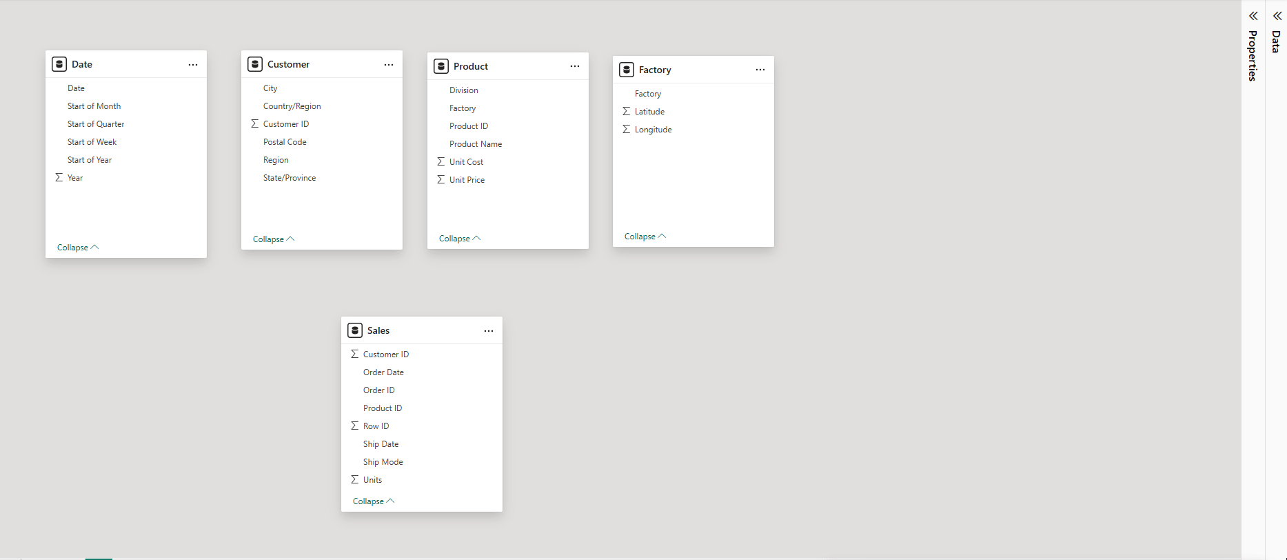Select Unit Price field
This screenshot has height=560, width=1287.
[x=508, y=180]
